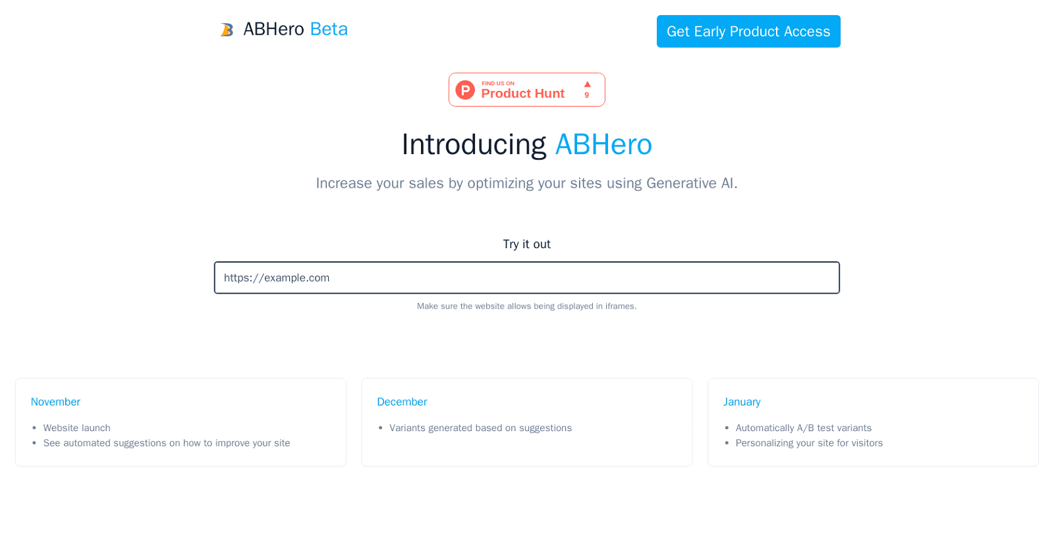1054x549 pixels.
Task: Click the website URL input field
Action: pyautogui.click(x=527, y=277)
